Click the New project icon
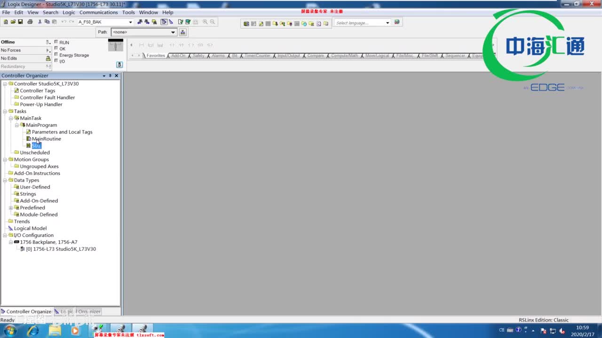Image resolution: width=602 pixels, height=338 pixels. click(6, 22)
